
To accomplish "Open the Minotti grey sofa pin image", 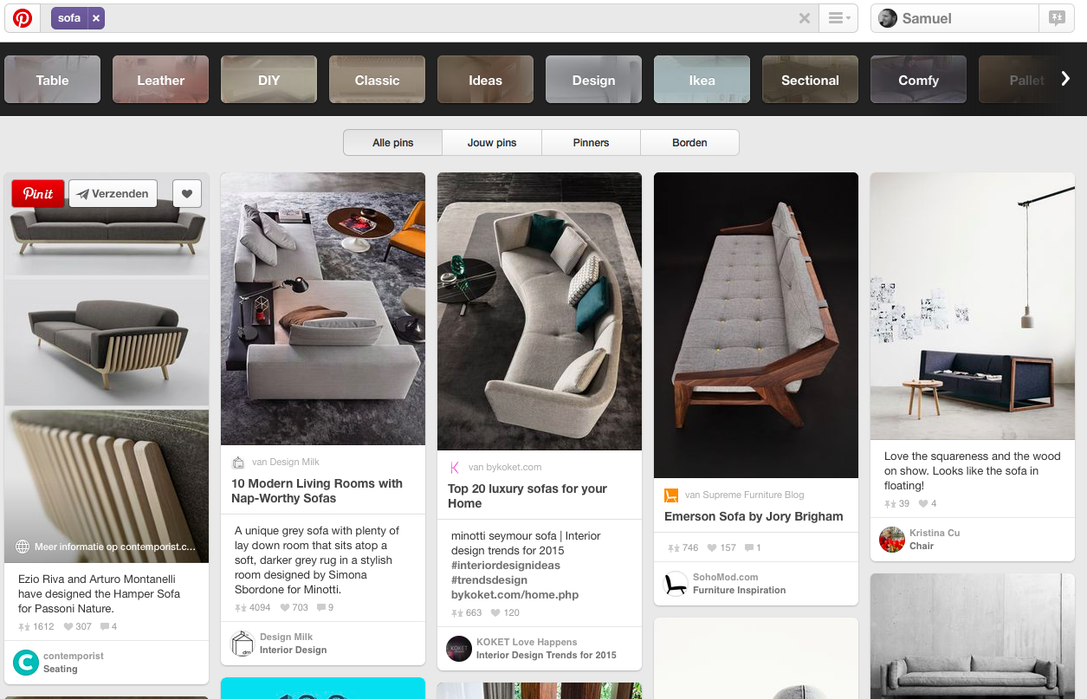I will tap(323, 308).
